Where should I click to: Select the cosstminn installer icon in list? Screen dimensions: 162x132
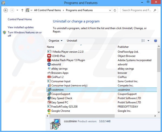[x=49, y=90]
